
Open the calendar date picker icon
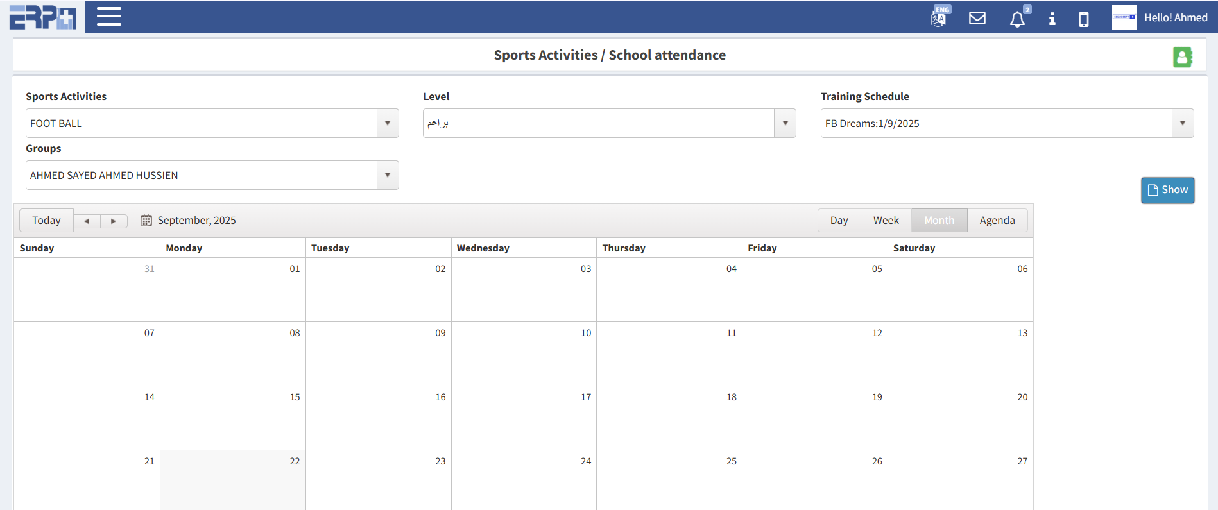[146, 221]
